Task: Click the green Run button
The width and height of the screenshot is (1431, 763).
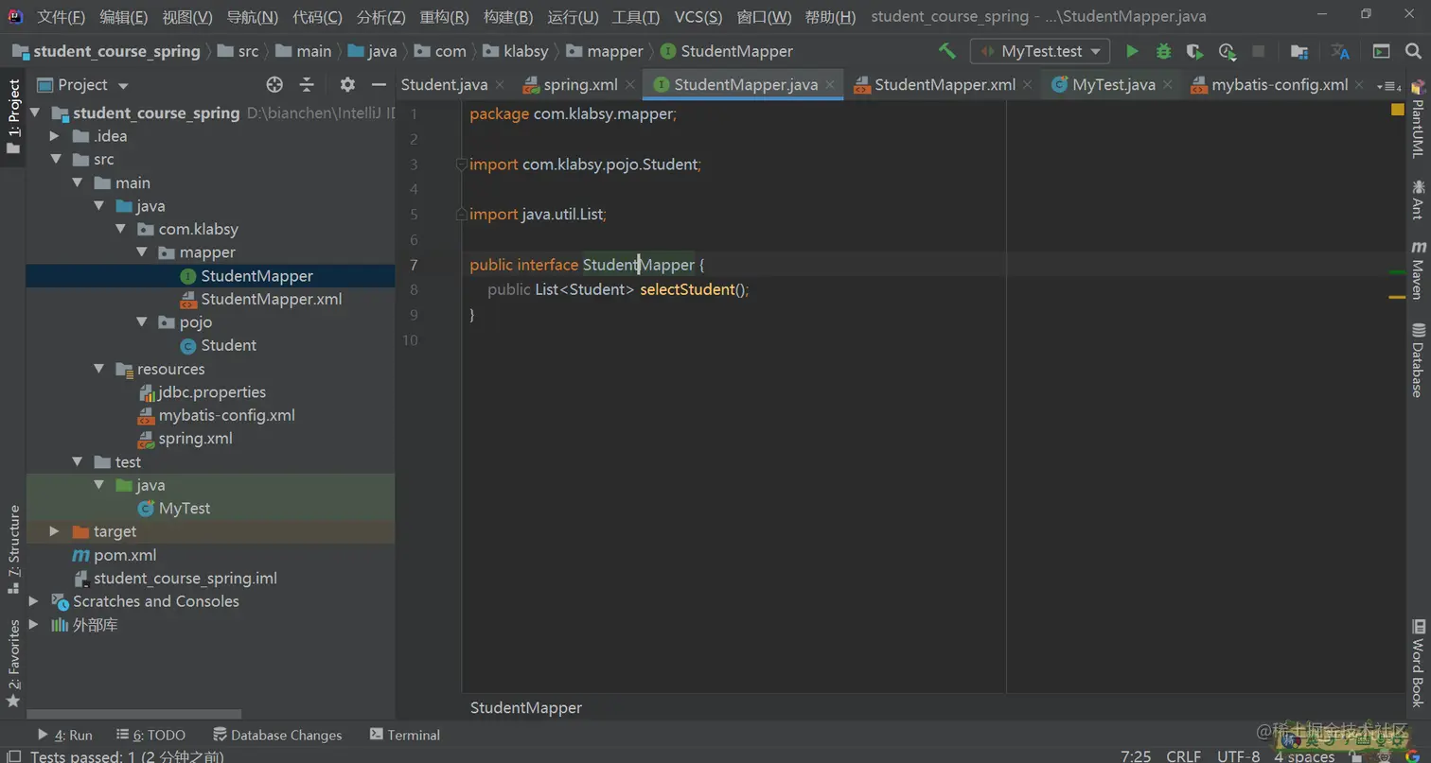Action: tap(1132, 51)
